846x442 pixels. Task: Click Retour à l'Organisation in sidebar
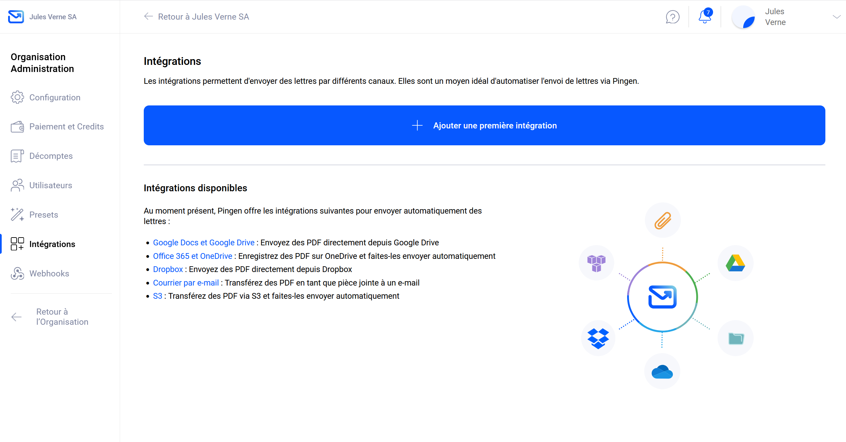62,317
